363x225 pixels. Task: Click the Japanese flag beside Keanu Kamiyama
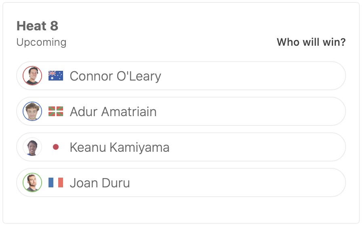(56, 147)
